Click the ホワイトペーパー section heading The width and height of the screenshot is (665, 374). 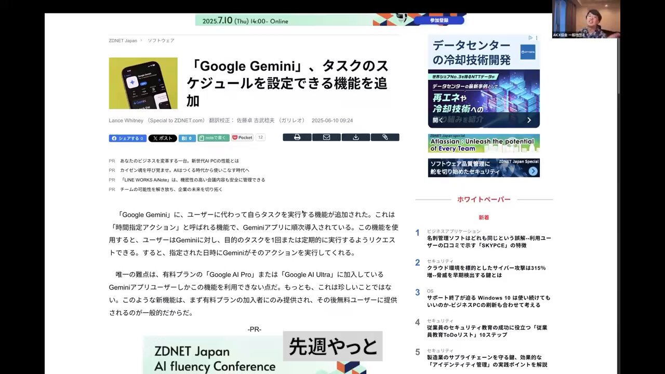[x=484, y=199]
